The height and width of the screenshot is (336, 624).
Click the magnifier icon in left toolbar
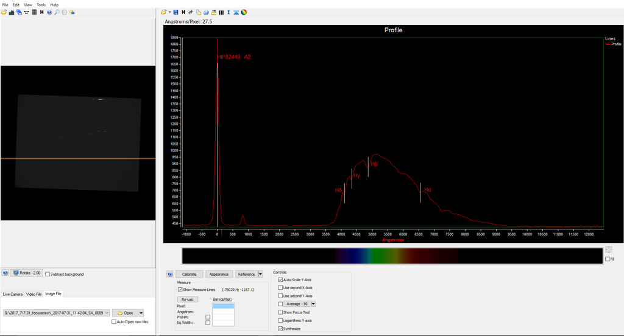pos(57,12)
